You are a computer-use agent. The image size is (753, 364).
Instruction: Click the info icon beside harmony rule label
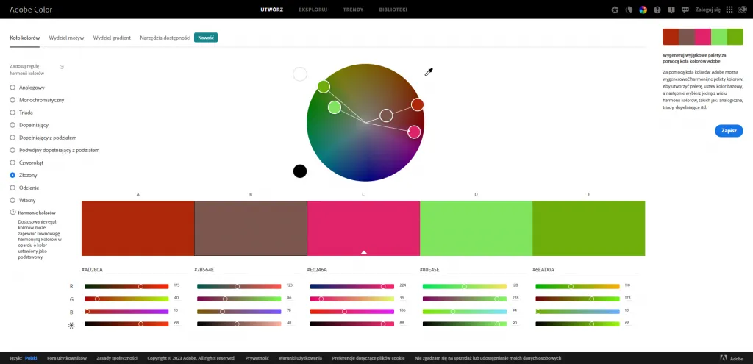62,67
